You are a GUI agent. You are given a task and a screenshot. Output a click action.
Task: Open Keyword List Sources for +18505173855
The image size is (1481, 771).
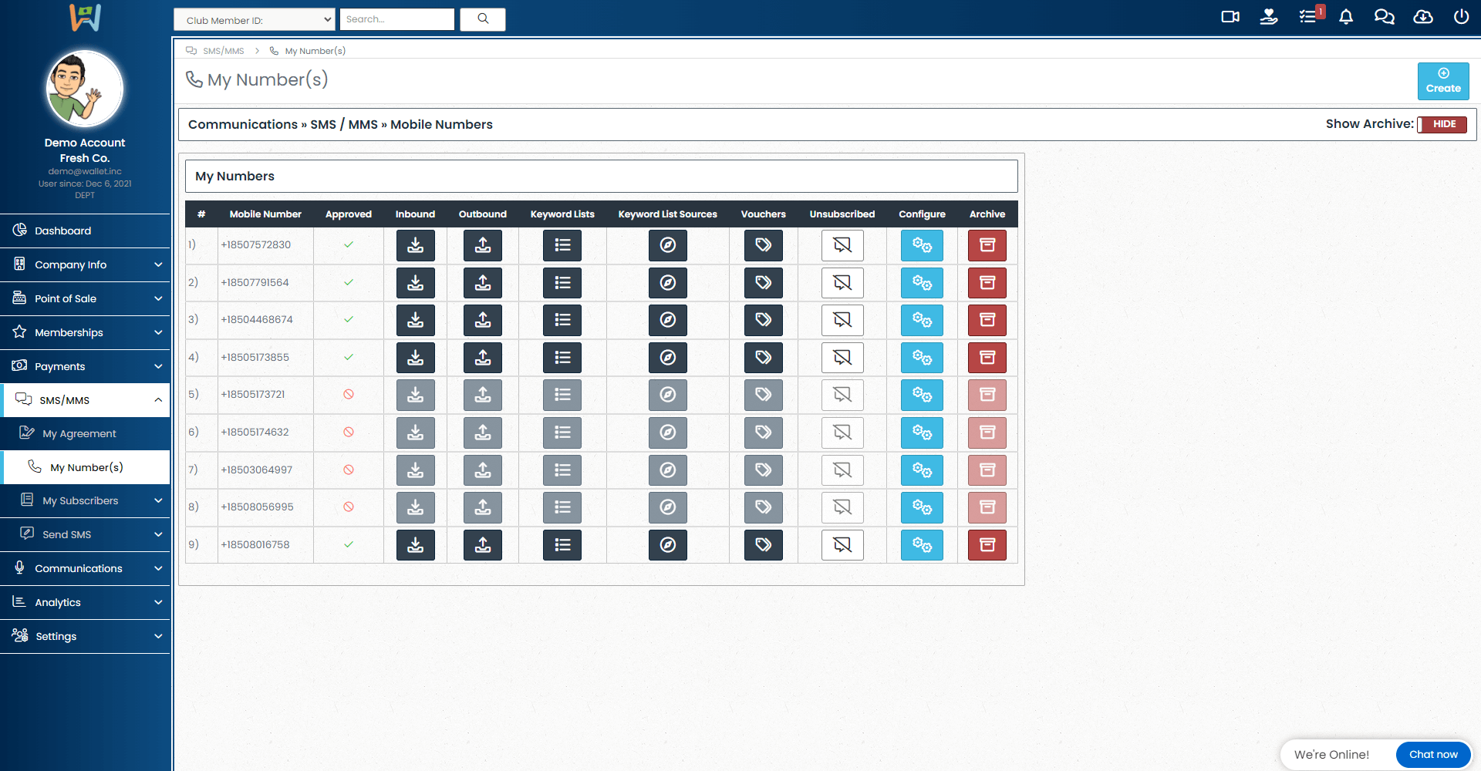click(667, 358)
